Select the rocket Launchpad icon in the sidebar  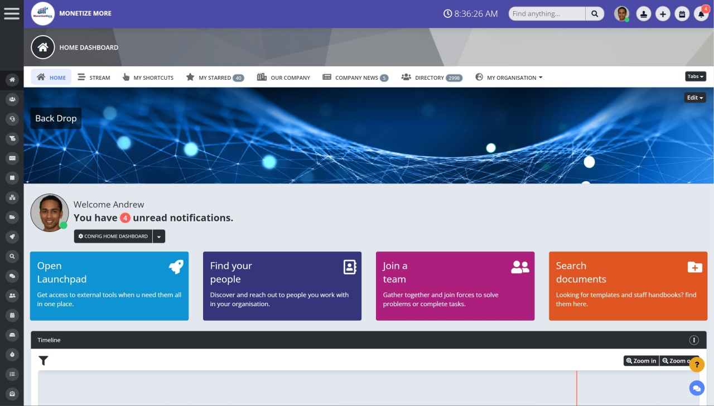(12, 236)
